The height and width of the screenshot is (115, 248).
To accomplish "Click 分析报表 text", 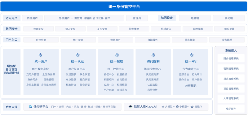I will click(191, 85).
